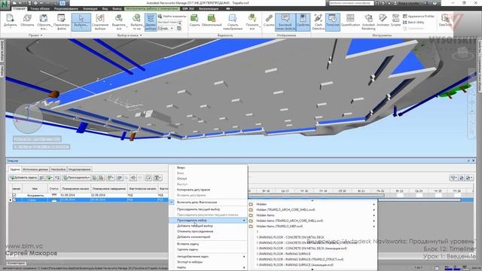Toggle the Фундаменты task active checkbox
482x271 pixels.
pos(14,195)
